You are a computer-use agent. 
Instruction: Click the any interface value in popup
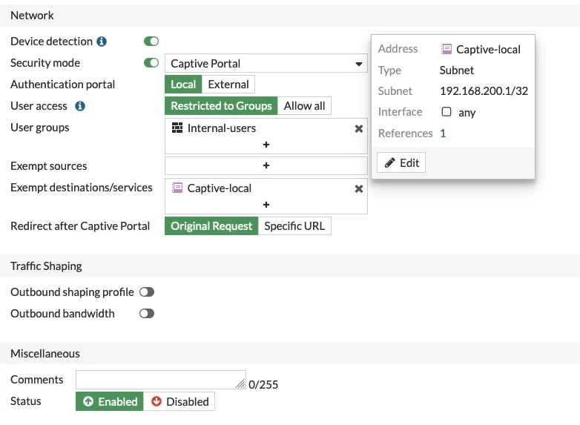(x=467, y=113)
